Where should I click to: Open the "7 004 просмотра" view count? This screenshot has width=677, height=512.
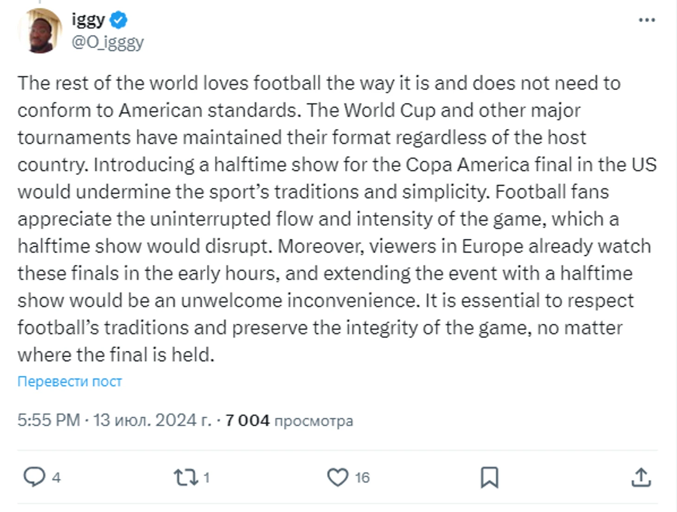point(289,420)
